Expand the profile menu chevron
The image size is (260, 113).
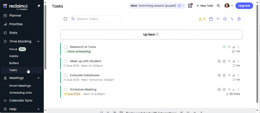pos(232,6)
